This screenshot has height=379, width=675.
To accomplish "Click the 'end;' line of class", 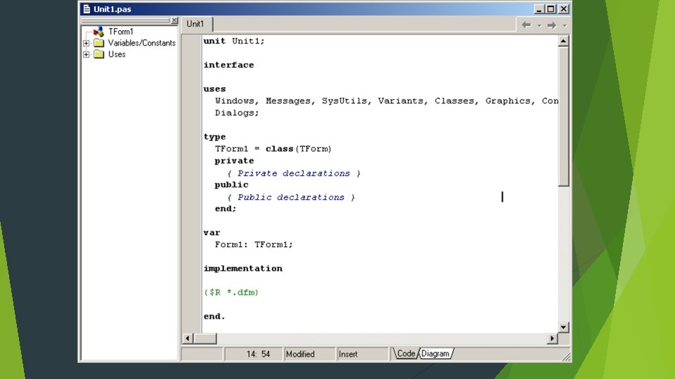I will tap(226, 209).
